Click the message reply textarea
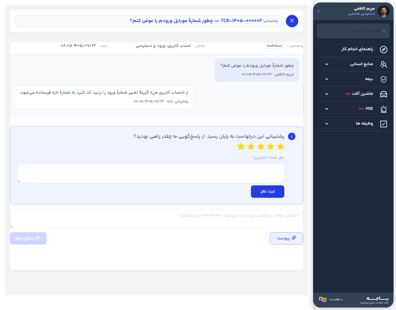Screen dimensions: 396x310 (x=157, y=219)
